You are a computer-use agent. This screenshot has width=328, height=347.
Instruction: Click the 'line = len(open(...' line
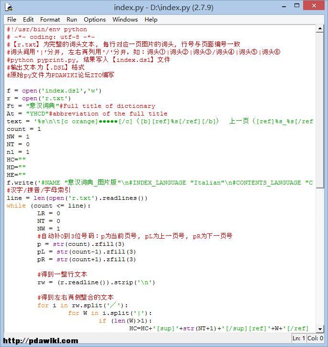click(77, 198)
